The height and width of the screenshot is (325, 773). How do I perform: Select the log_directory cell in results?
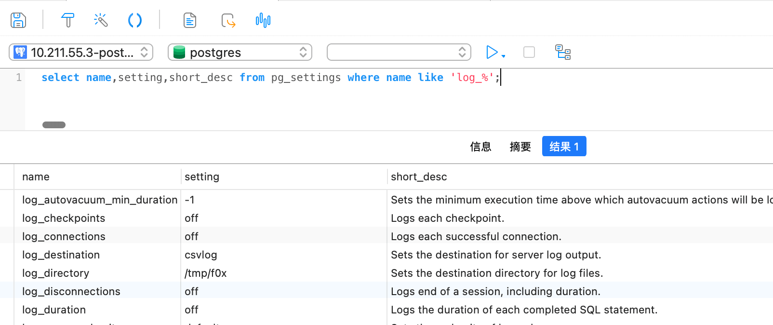pyautogui.click(x=56, y=273)
